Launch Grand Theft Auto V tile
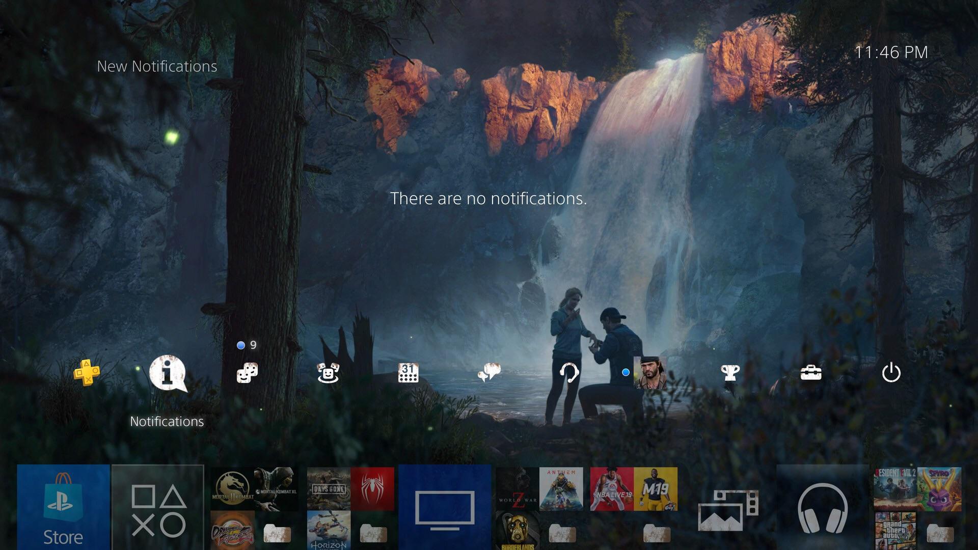The image size is (978, 550). click(895, 531)
